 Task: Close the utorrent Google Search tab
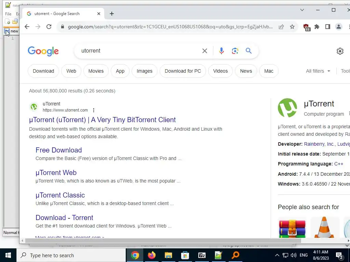click(99, 14)
